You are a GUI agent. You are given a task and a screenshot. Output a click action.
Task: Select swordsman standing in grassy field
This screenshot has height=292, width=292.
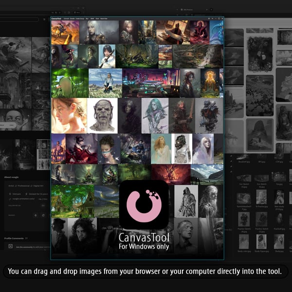pyautogui.click(x=106, y=83)
